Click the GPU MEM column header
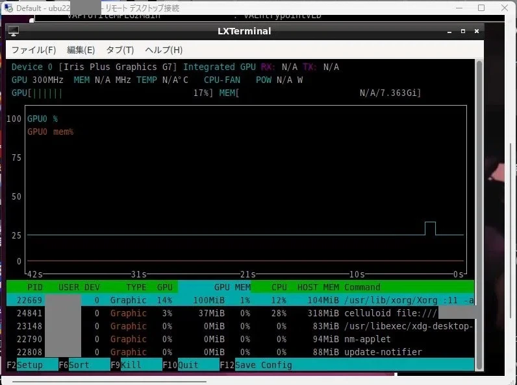The image size is (517, 385). click(x=233, y=287)
